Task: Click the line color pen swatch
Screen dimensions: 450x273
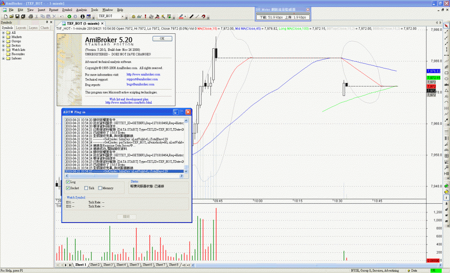Action: [181, 17]
